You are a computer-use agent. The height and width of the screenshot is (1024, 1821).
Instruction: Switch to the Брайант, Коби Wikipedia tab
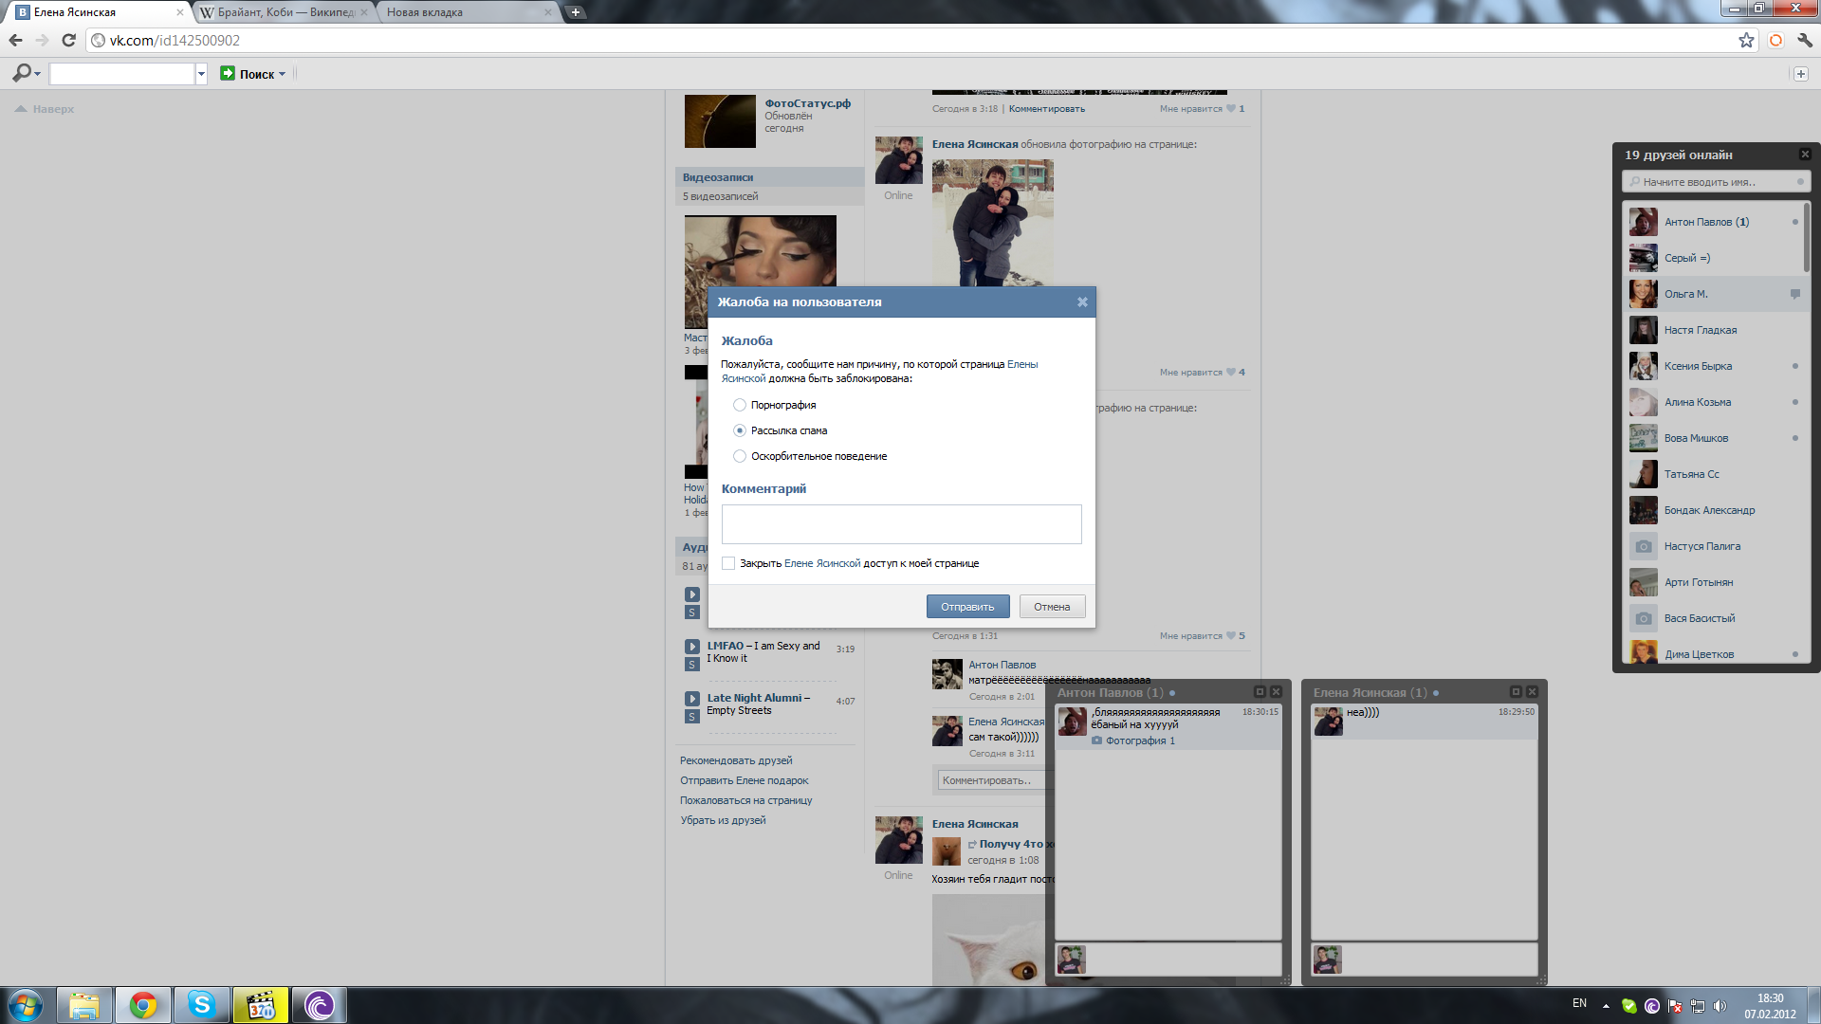(285, 12)
